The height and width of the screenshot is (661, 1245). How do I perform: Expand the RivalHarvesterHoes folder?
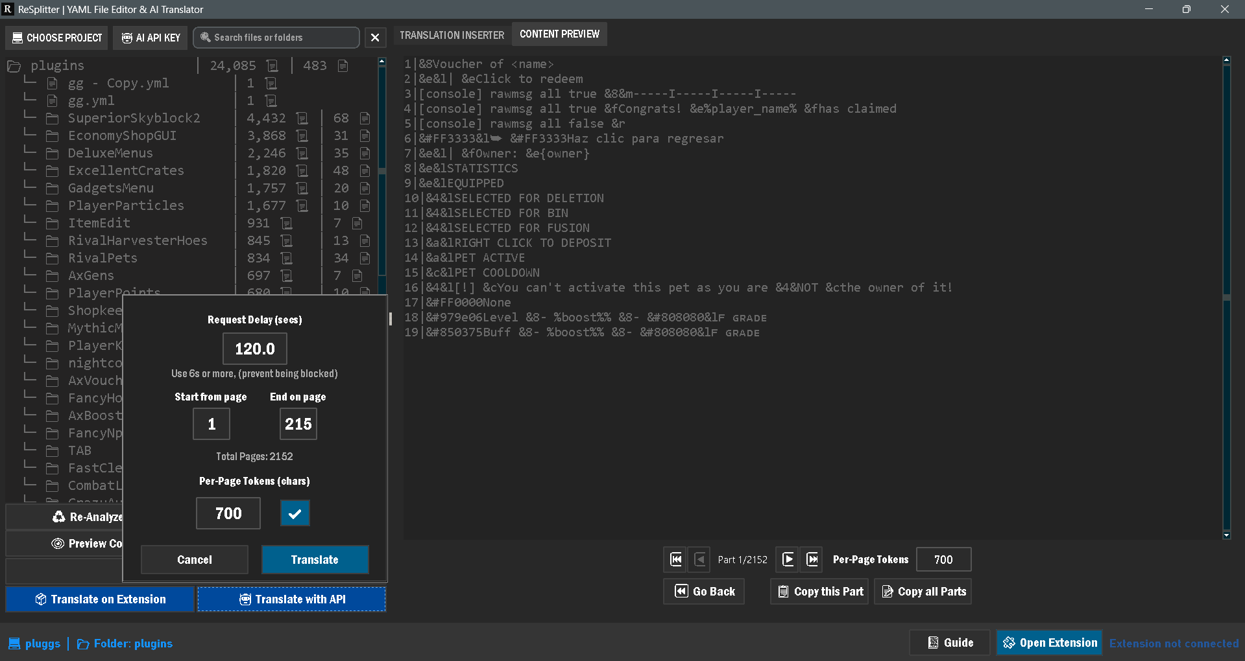pyautogui.click(x=138, y=240)
